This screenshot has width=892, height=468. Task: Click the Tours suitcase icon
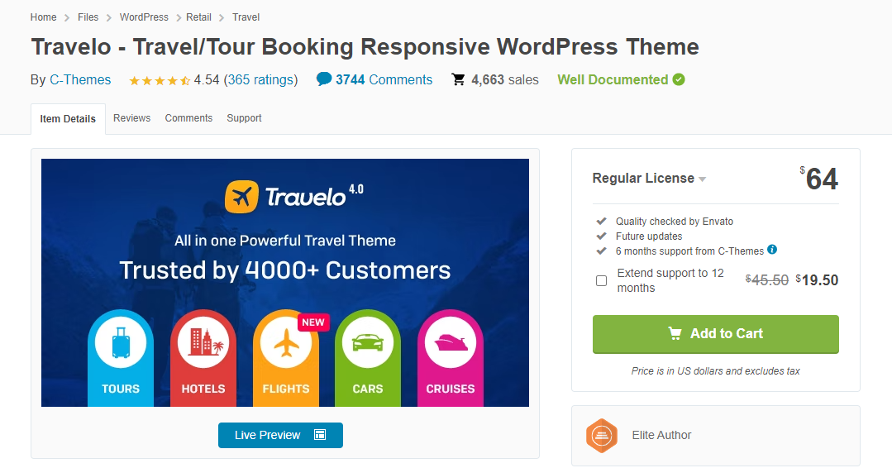click(x=121, y=342)
